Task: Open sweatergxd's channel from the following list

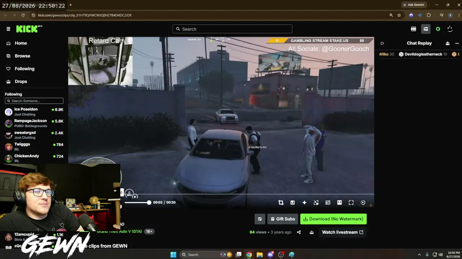Action: point(34,135)
